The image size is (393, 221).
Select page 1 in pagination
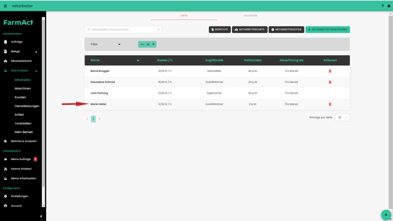pos(93,119)
